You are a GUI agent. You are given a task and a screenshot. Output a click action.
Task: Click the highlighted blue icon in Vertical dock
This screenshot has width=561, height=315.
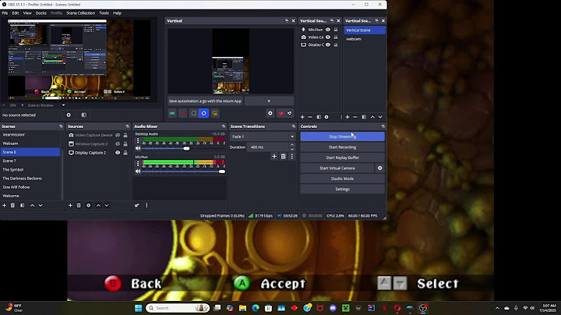coord(204,113)
